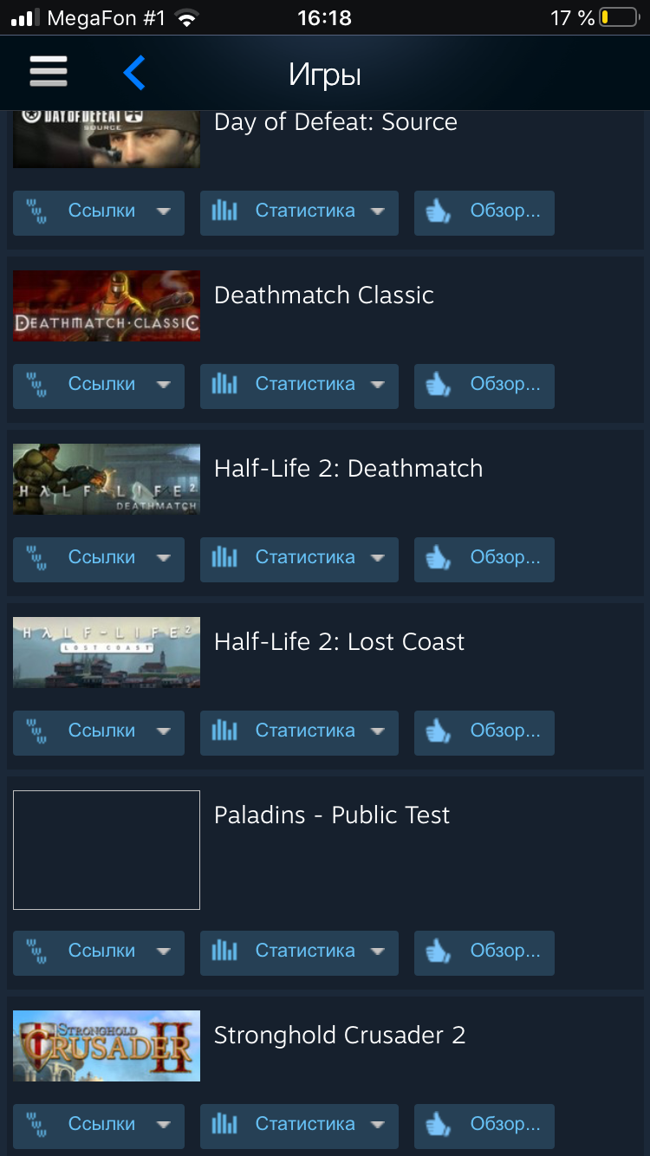Open the Deathmatch Classic game title
The height and width of the screenshot is (1156, 650).
[323, 295]
